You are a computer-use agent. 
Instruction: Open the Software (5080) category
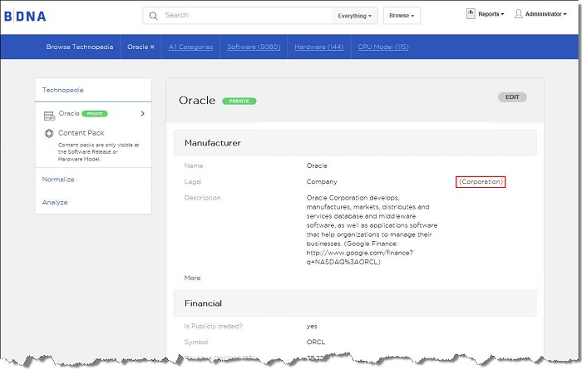(x=254, y=47)
